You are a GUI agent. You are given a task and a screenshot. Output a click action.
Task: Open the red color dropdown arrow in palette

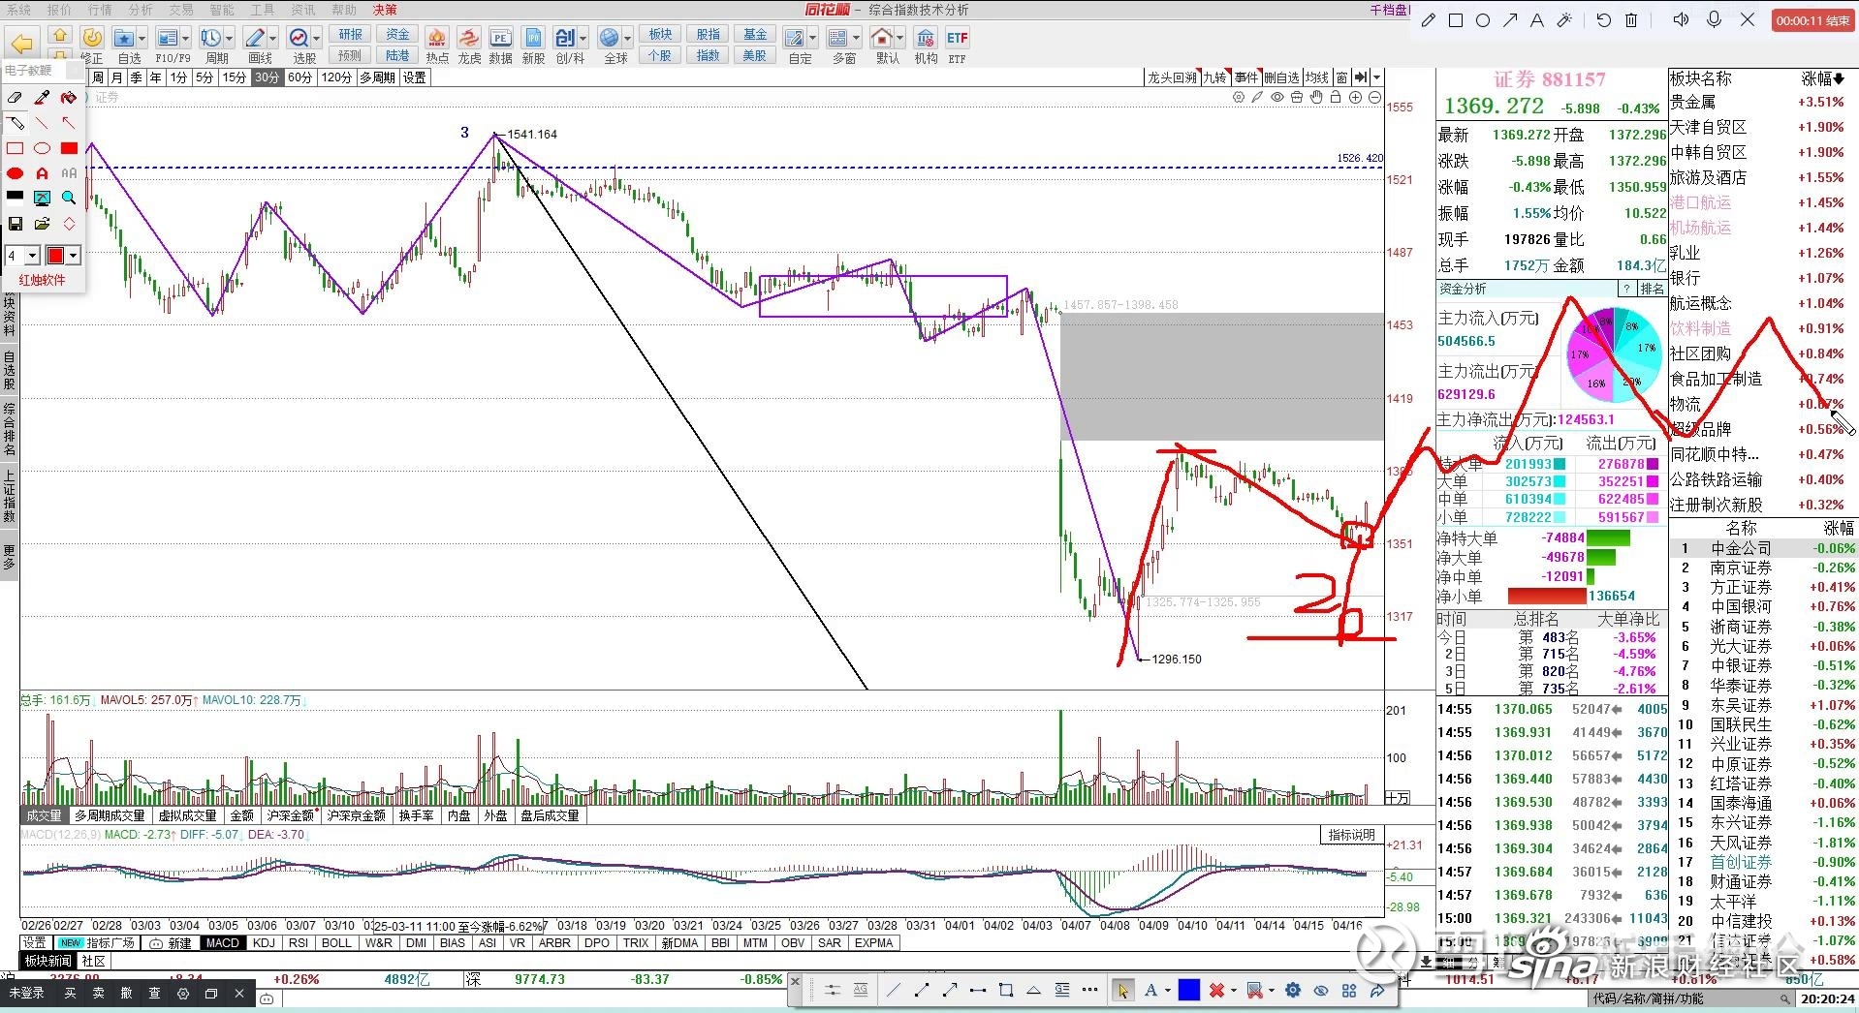(74, 256)
